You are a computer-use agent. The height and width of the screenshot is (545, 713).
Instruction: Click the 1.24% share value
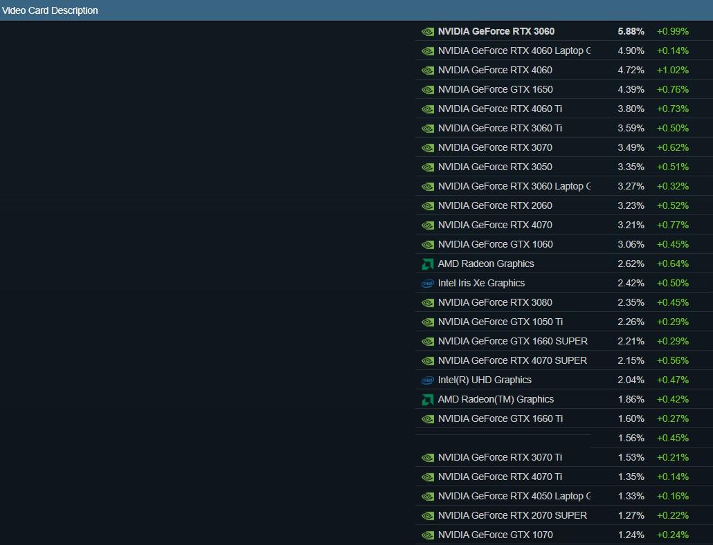[631, 535]
